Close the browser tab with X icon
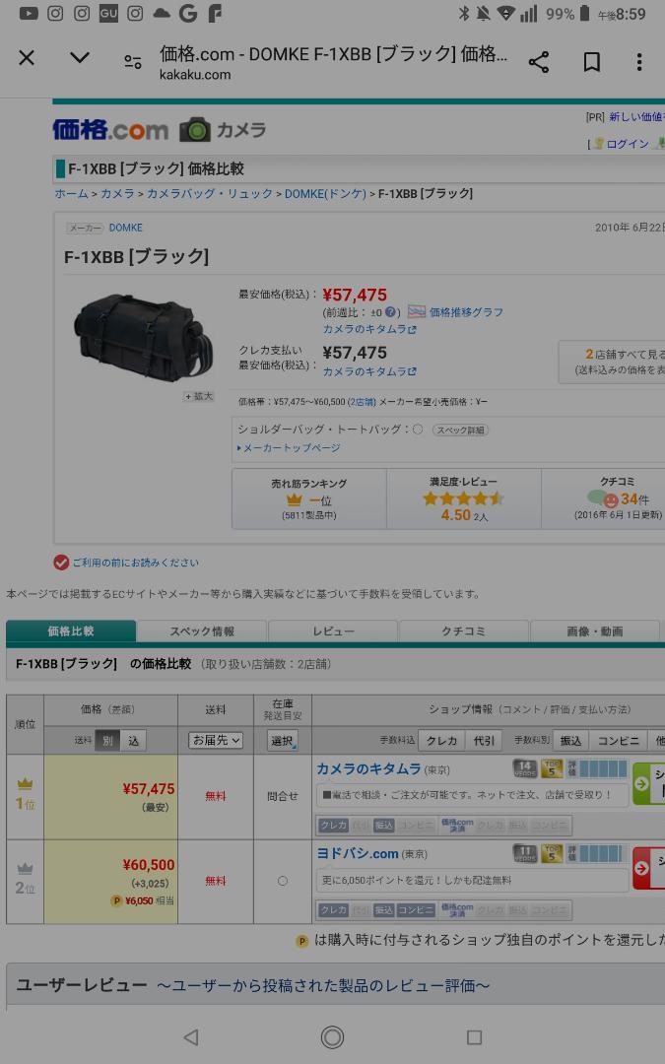Viewport: 665px width, 1064px height. point(27,58)
